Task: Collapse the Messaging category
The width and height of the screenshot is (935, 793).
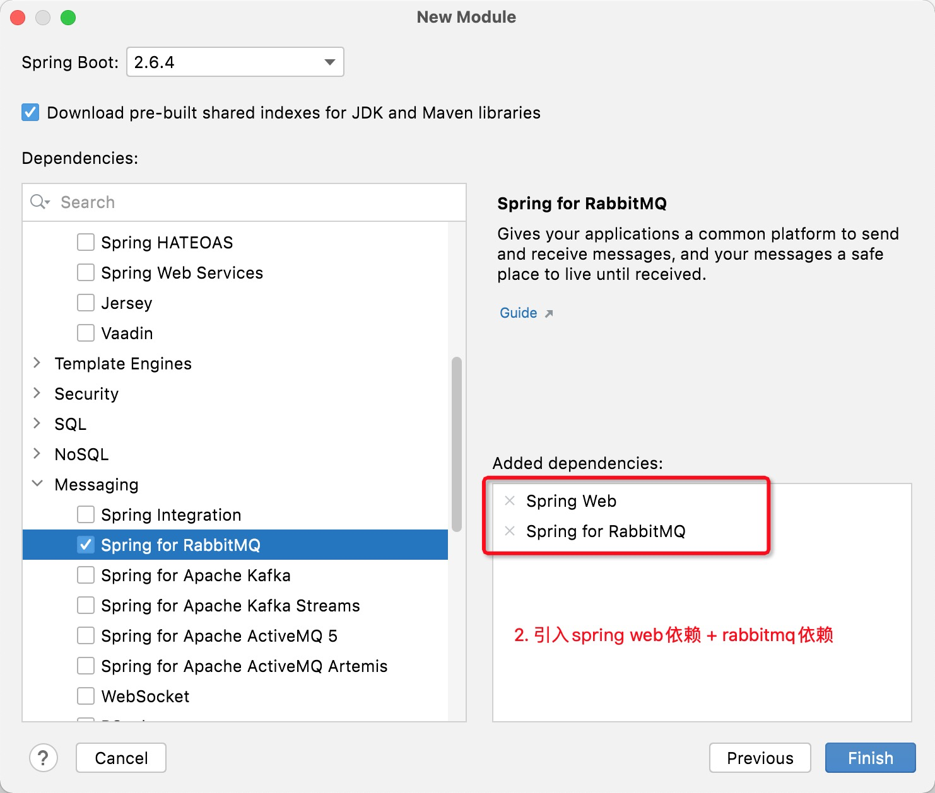Action: (x=37, y=484)
